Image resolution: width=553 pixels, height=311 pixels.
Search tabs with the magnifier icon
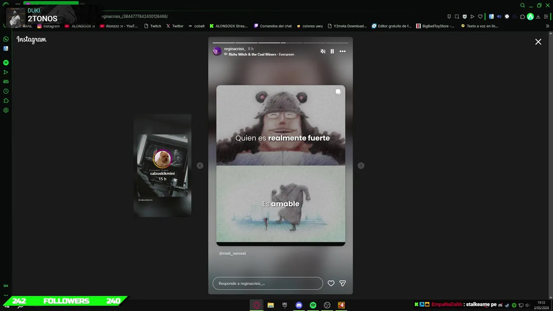click(x=522, y=6)
